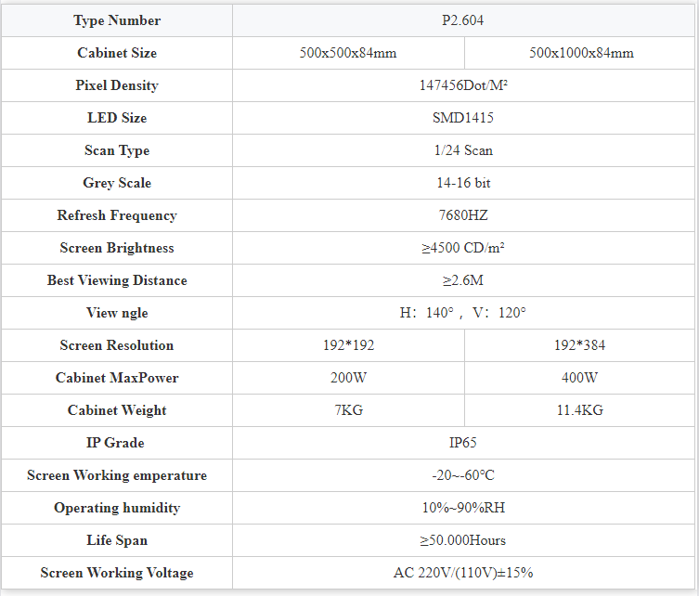The height and width of the screenshot is (596, 699).
Task: Select the AC 220V/(110V)±15% voltage value
Action: point(463,574)
